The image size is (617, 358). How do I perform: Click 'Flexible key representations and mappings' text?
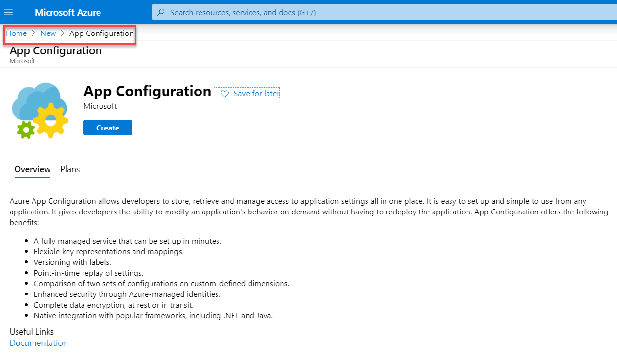click(x=109, y=252)
